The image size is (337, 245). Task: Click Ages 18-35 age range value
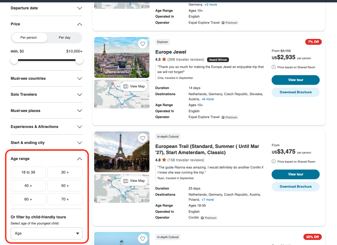point(197,206)
